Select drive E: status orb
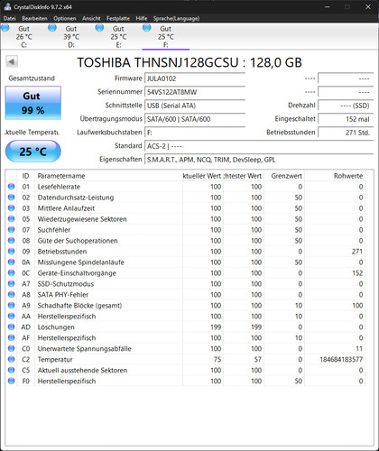The height and width of the screenshot is (451, 379). 99,28
